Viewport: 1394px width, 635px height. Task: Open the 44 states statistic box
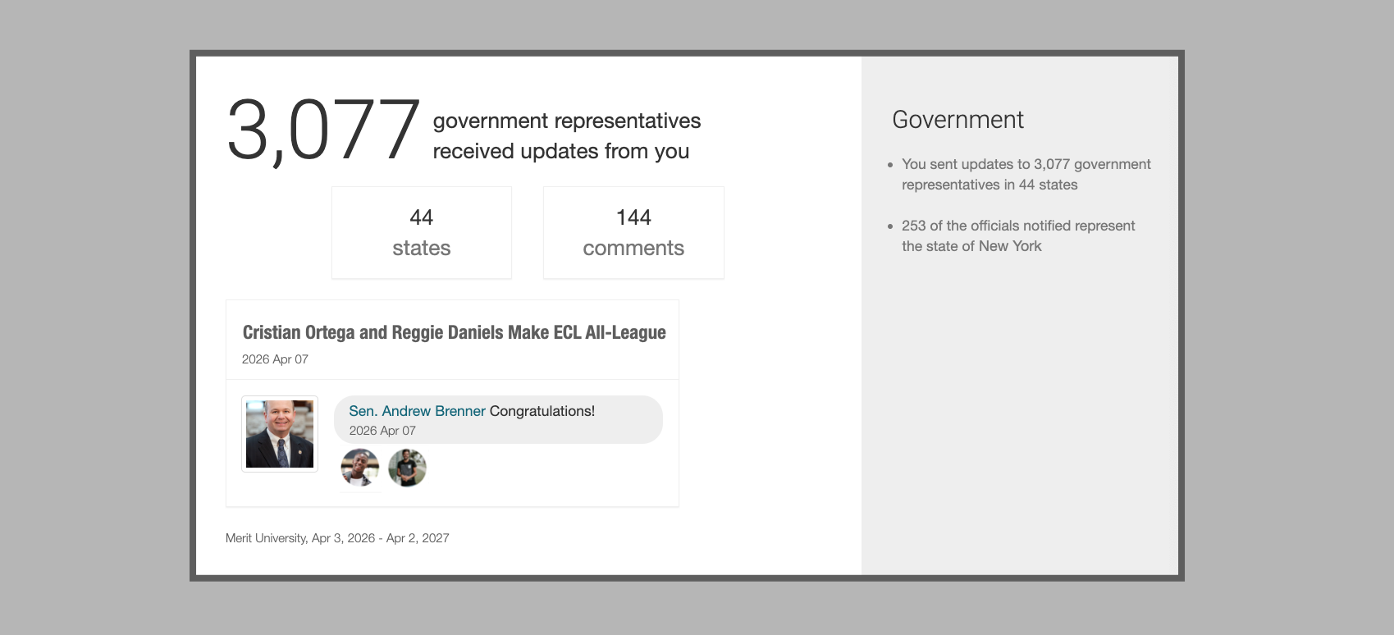421,232
